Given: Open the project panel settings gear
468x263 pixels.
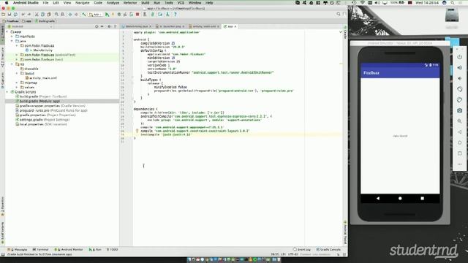Looking at the screenshot, I should tap(109, 26).
